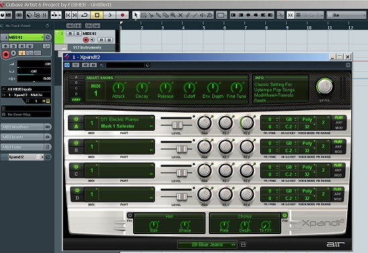Start playback with Play button
Viewport: 368px width, 253px height.
[110, 15]
